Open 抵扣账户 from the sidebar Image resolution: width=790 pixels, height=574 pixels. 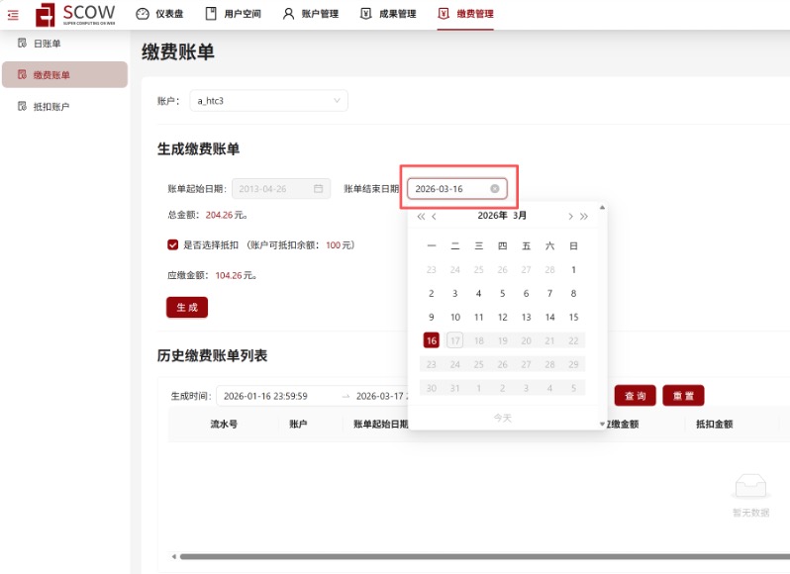[x=50, y=106]
